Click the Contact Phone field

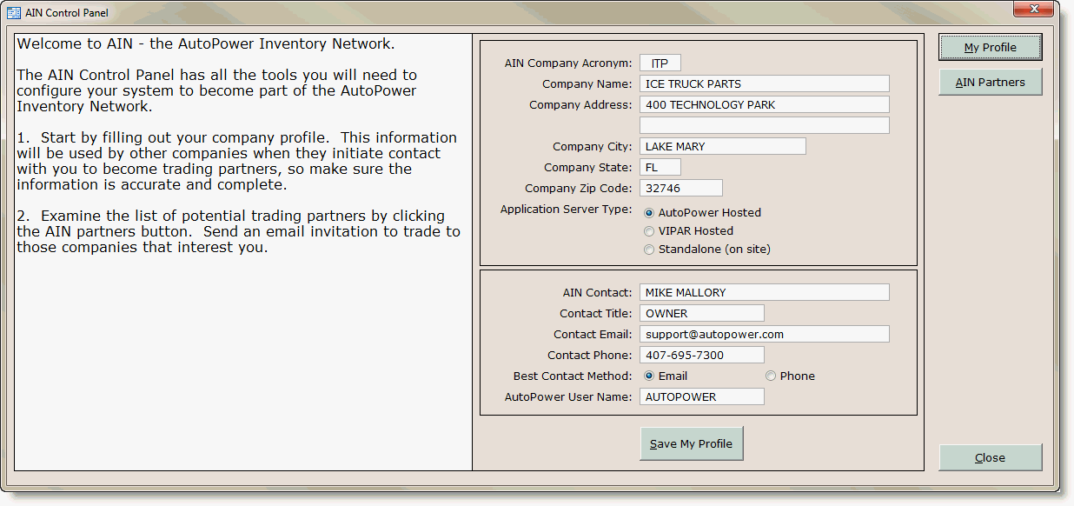[x=702, y=356]
